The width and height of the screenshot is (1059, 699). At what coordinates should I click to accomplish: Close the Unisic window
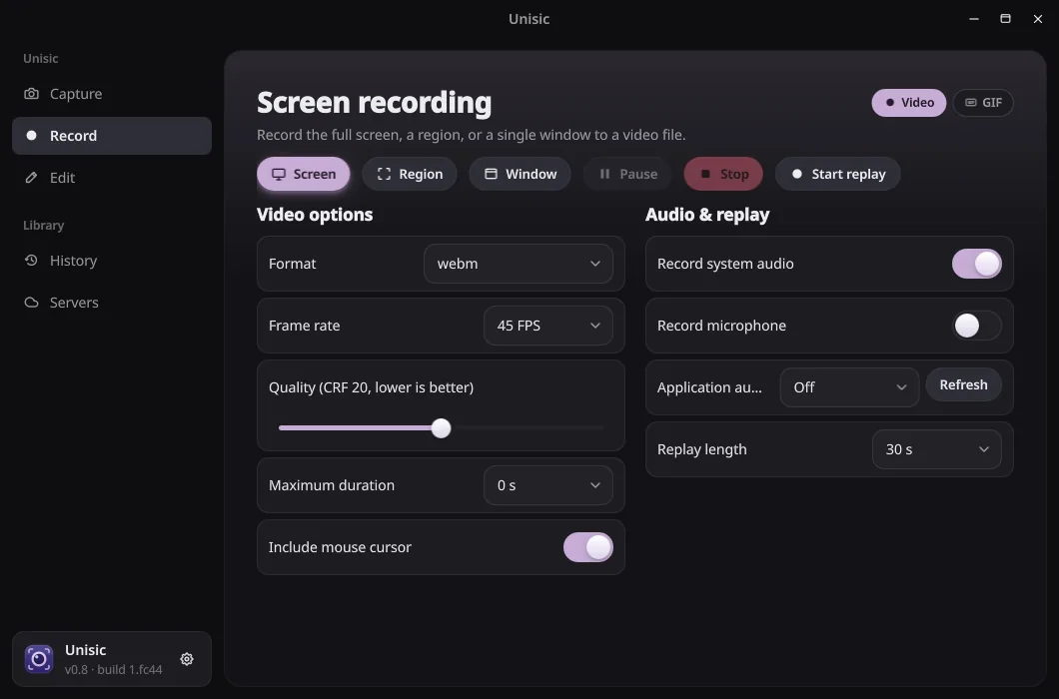[x=1037, y=19]
